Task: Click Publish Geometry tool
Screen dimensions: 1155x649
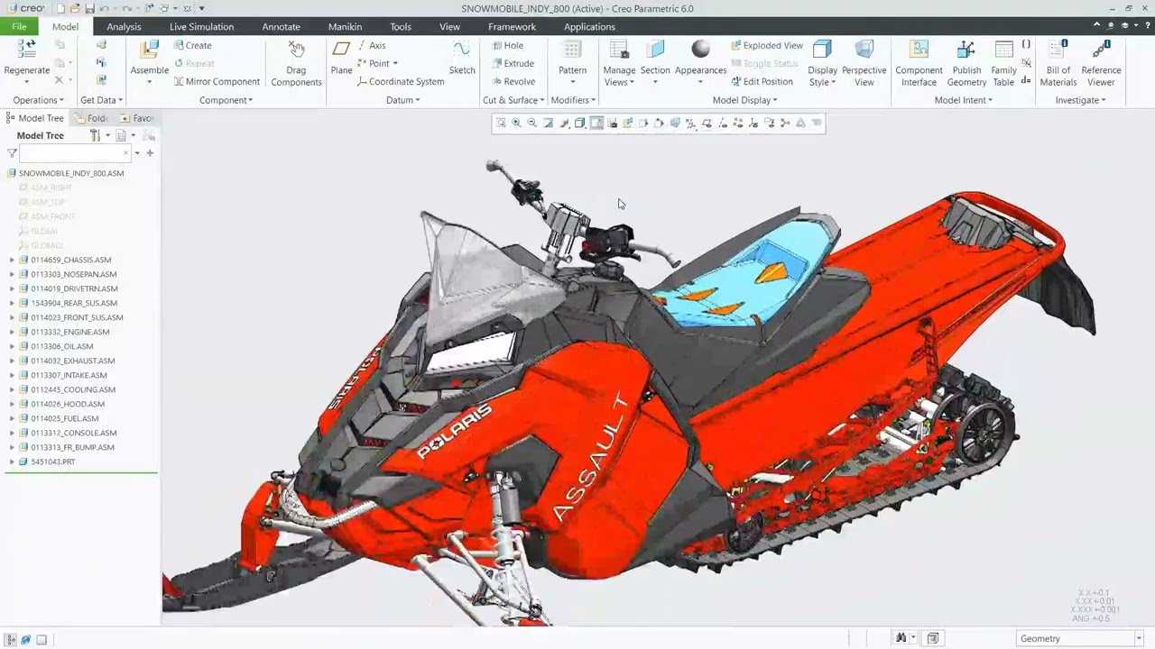Action: coord(966,63)
